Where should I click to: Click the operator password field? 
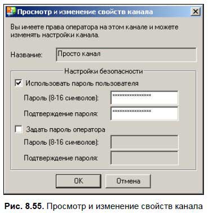click(x=144, y=142)
